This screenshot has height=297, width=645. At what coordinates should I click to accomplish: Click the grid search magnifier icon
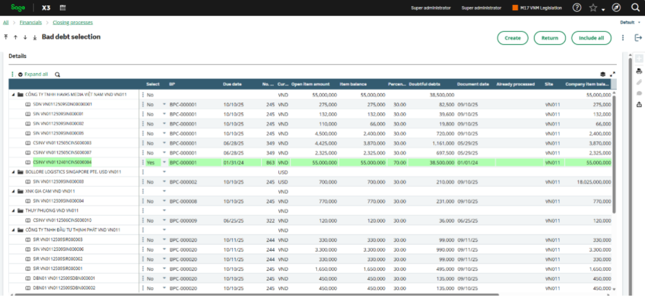[57, 75]
